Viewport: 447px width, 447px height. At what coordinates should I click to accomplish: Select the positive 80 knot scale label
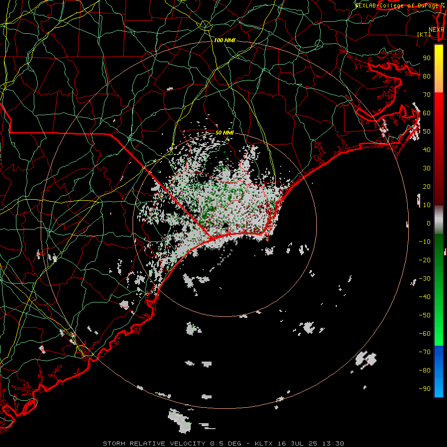point(427,76)
